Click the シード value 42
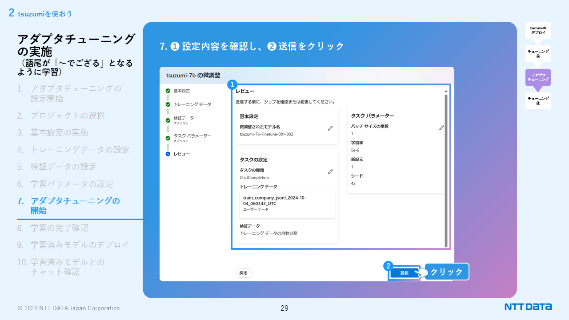This screenshot has height=320, width=569. coord(353,183)
